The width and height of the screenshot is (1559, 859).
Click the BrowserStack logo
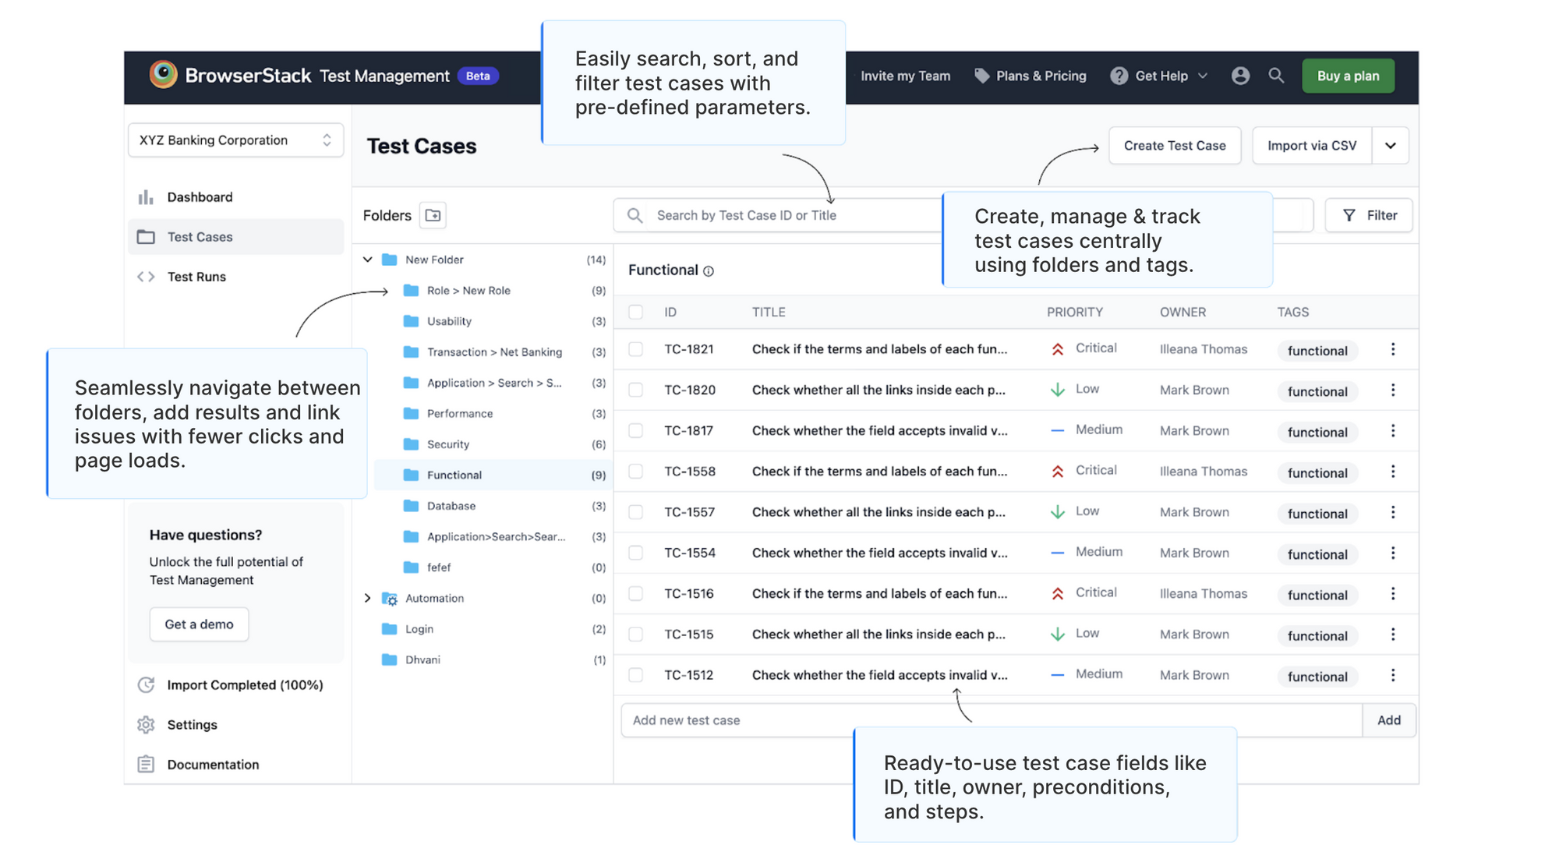[x=164, y=75]
